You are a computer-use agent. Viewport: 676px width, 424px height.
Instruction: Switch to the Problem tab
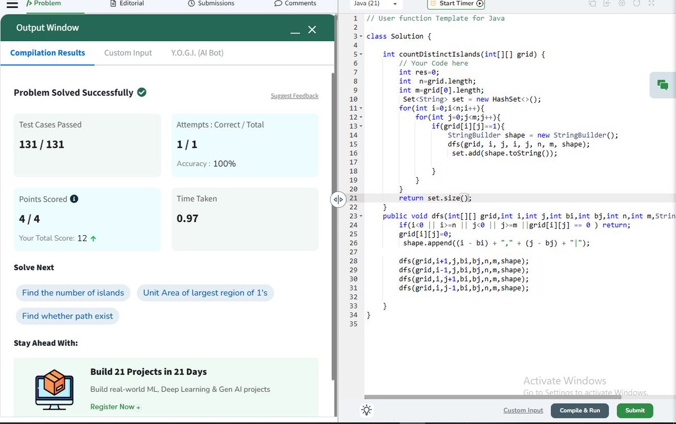(x=44, y=3)
